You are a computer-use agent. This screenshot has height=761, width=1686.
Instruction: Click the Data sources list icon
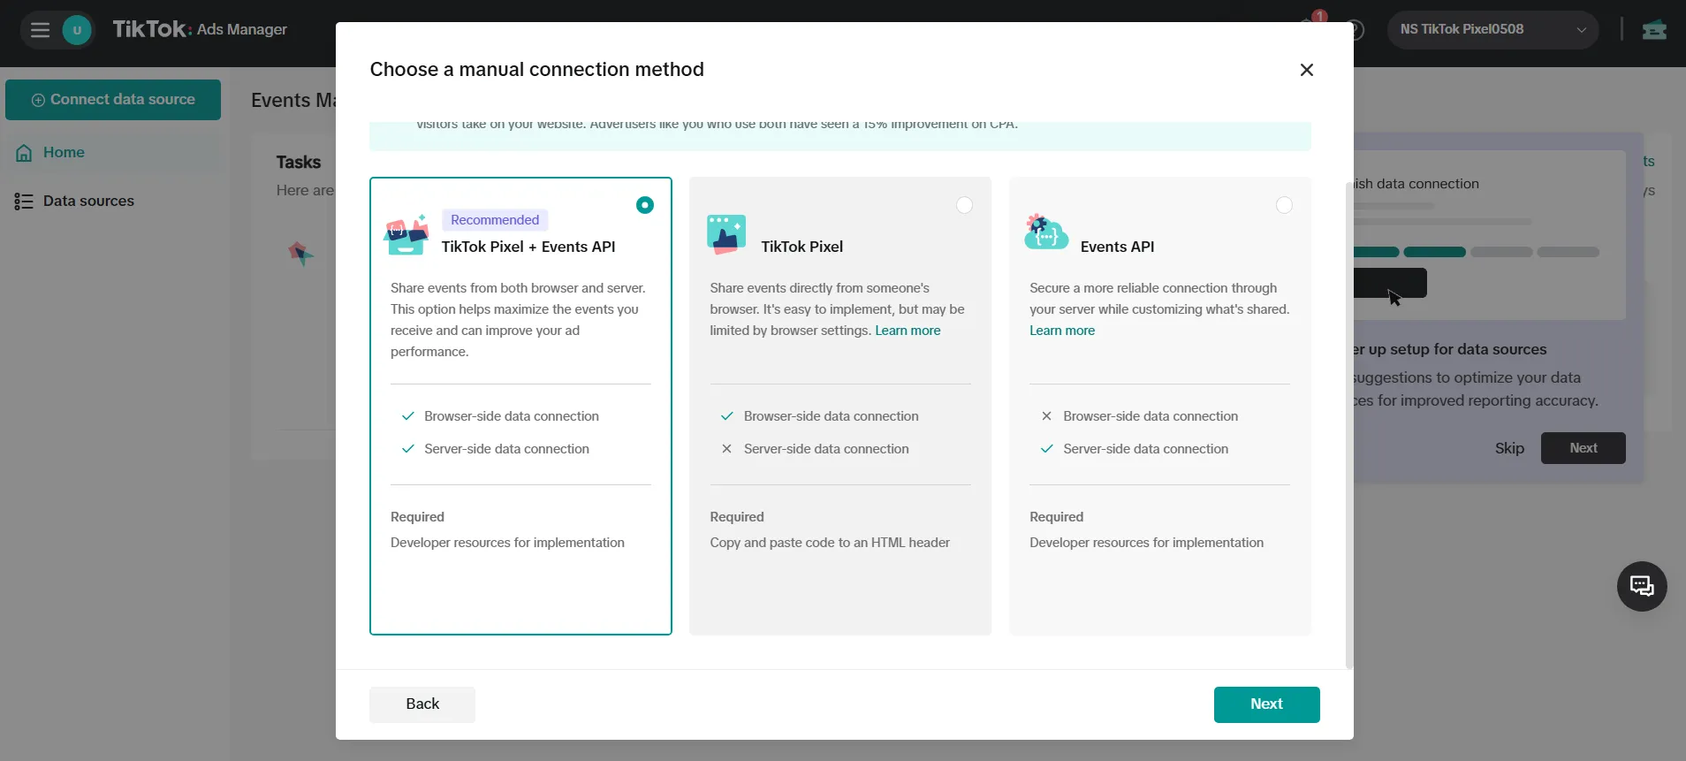[x=24, y=202]
